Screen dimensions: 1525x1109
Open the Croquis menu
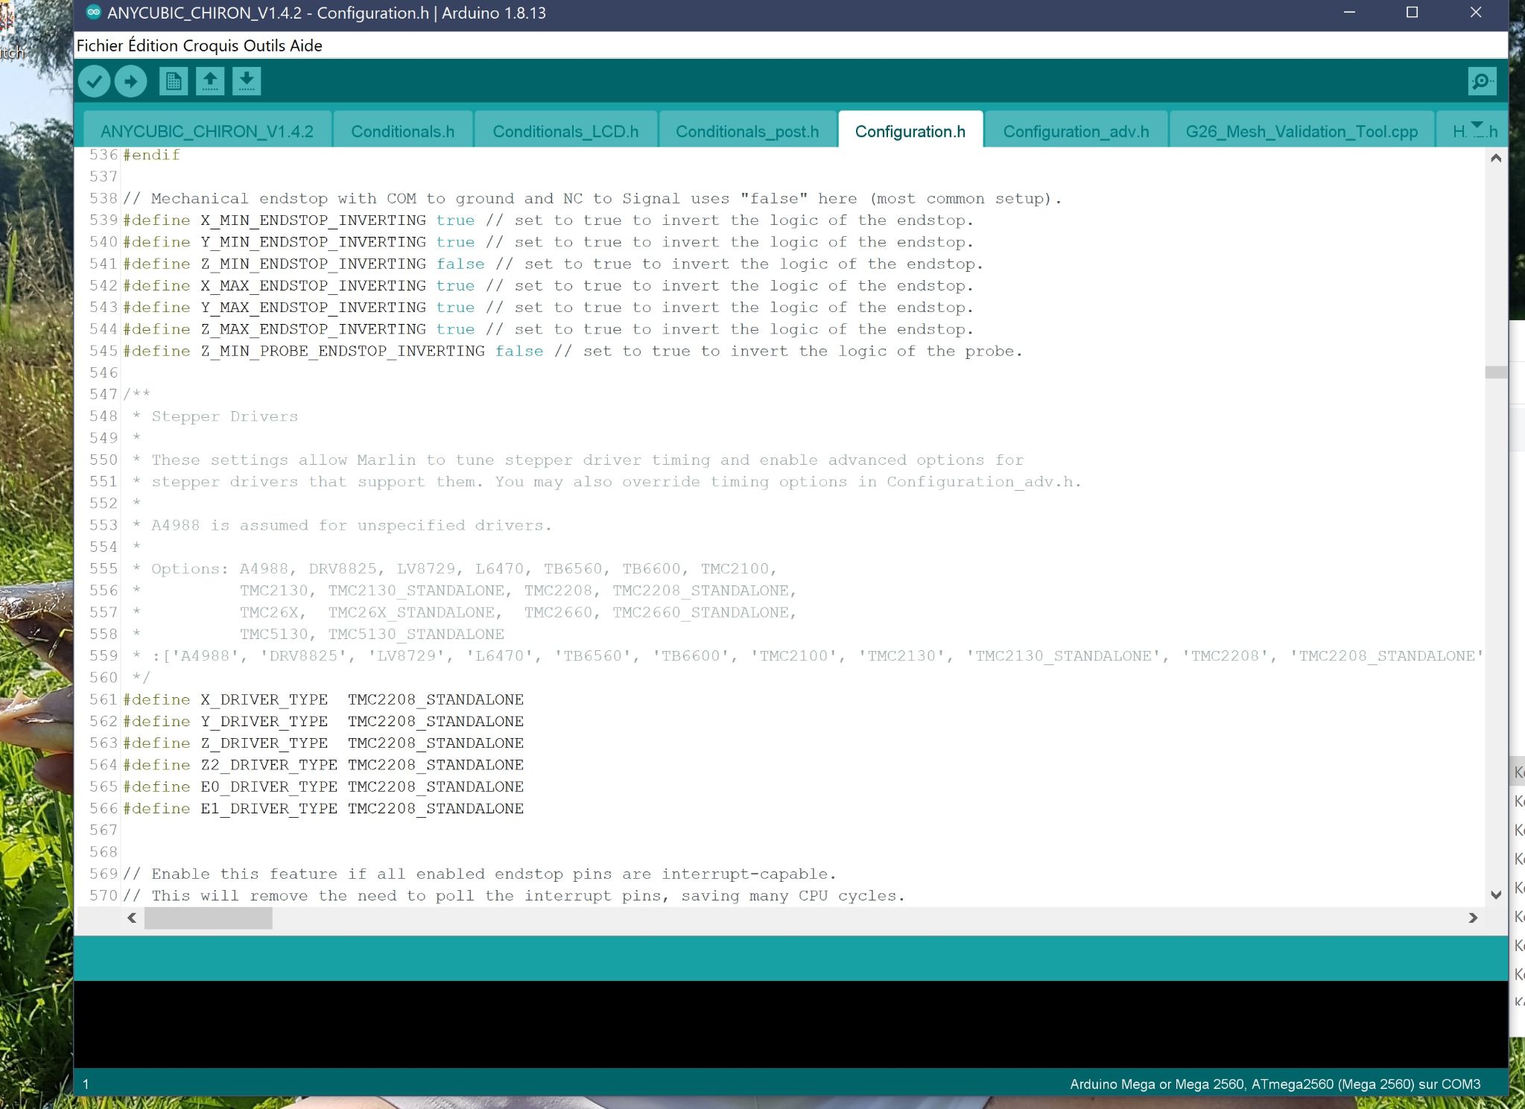click(x=211, y=45)
